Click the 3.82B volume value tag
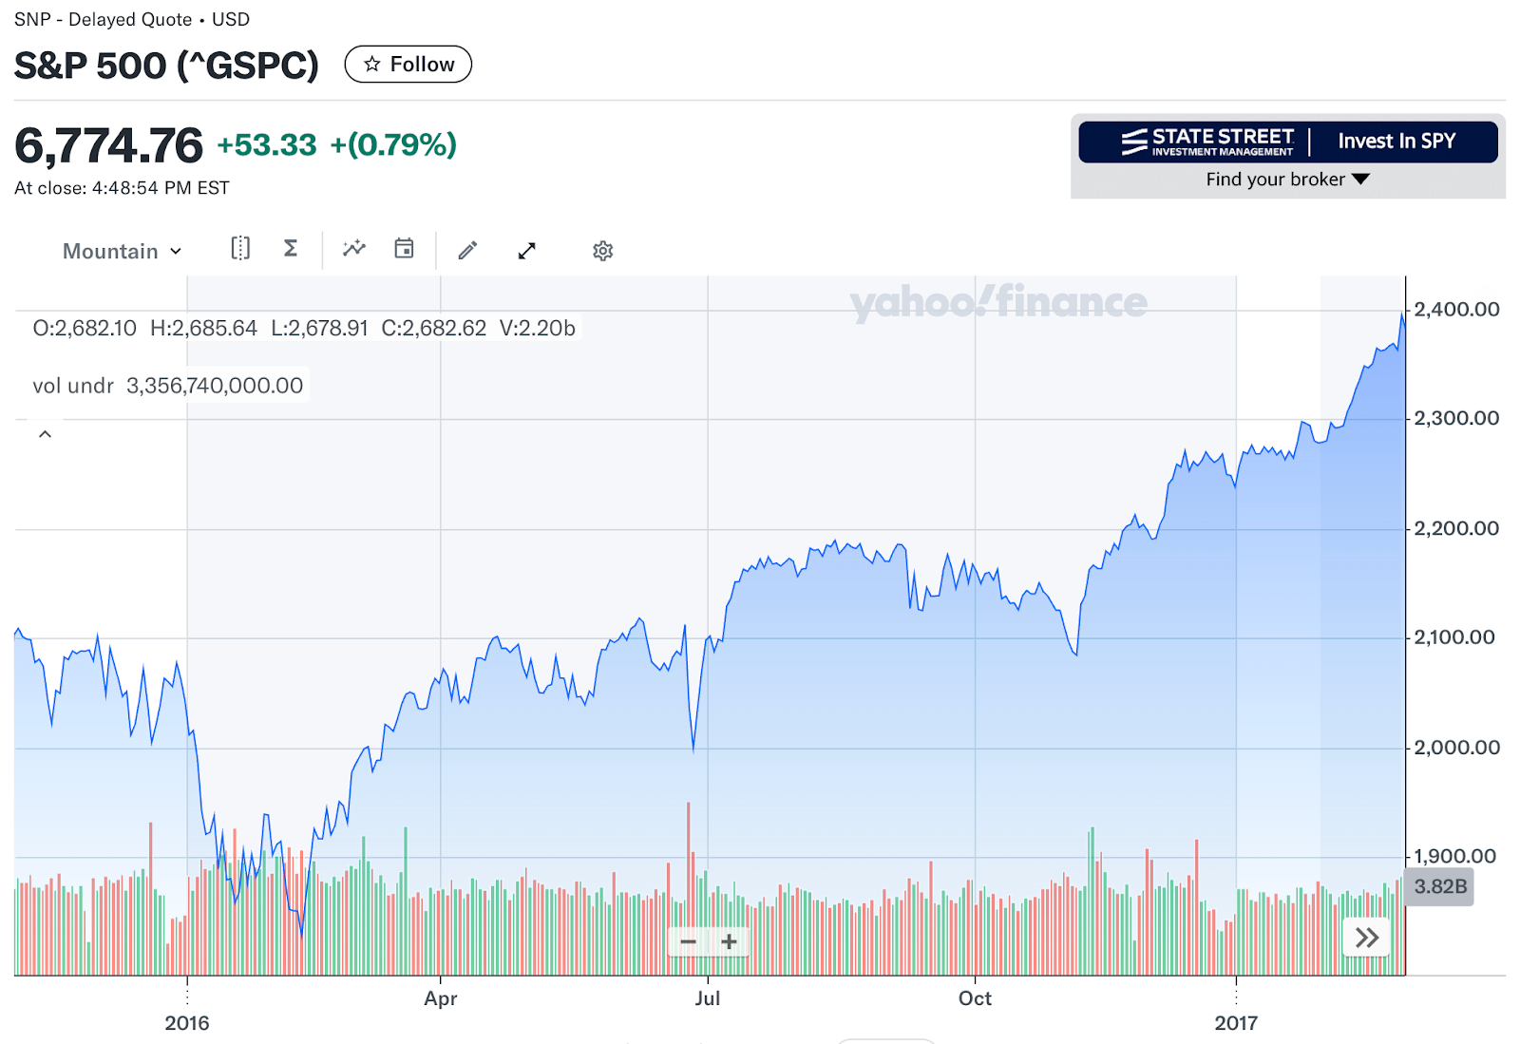The width and height of the screenshot is (1520, 1044). coord(1439,886)
